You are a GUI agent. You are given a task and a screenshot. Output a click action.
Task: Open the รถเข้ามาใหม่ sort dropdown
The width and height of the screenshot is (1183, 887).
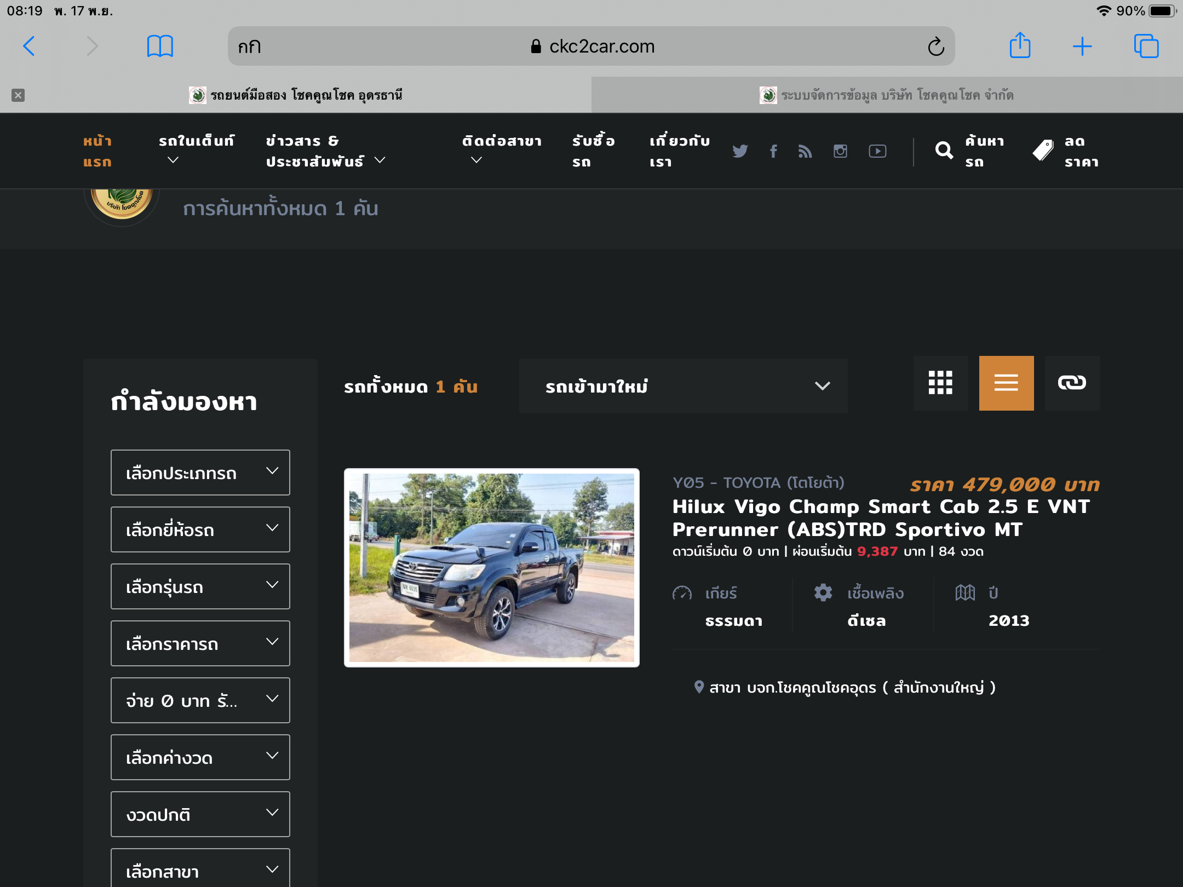(x=683, y=386)
